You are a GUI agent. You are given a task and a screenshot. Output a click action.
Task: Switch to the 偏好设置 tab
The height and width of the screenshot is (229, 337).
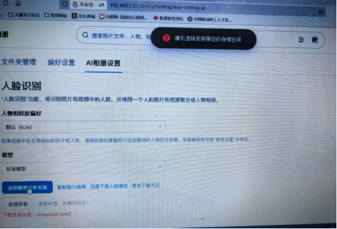coord(61,62)
